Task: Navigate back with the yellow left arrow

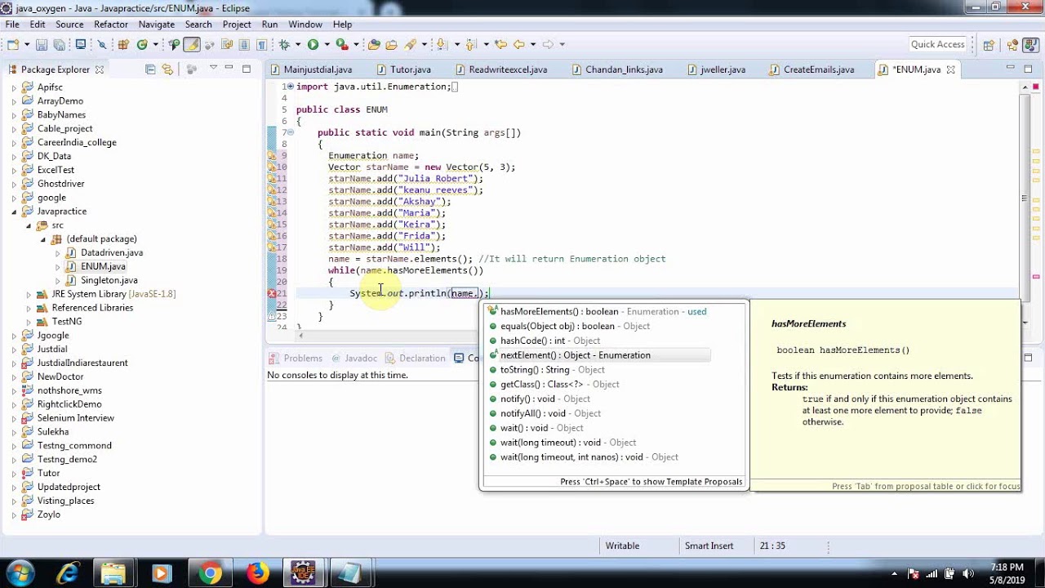Action: click(x=518, y=44)
